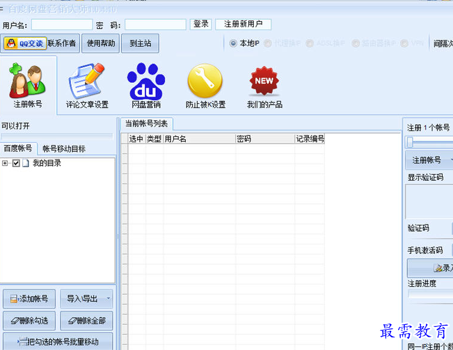
Task: Click the 注册新用户 button
Action: [243, 24]
